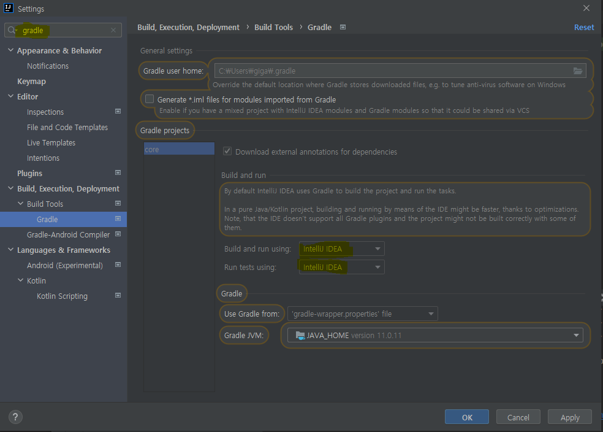603x432 pixels.
Task: Browse for Gradle user home with the folder icon
Action: [578, 71]
